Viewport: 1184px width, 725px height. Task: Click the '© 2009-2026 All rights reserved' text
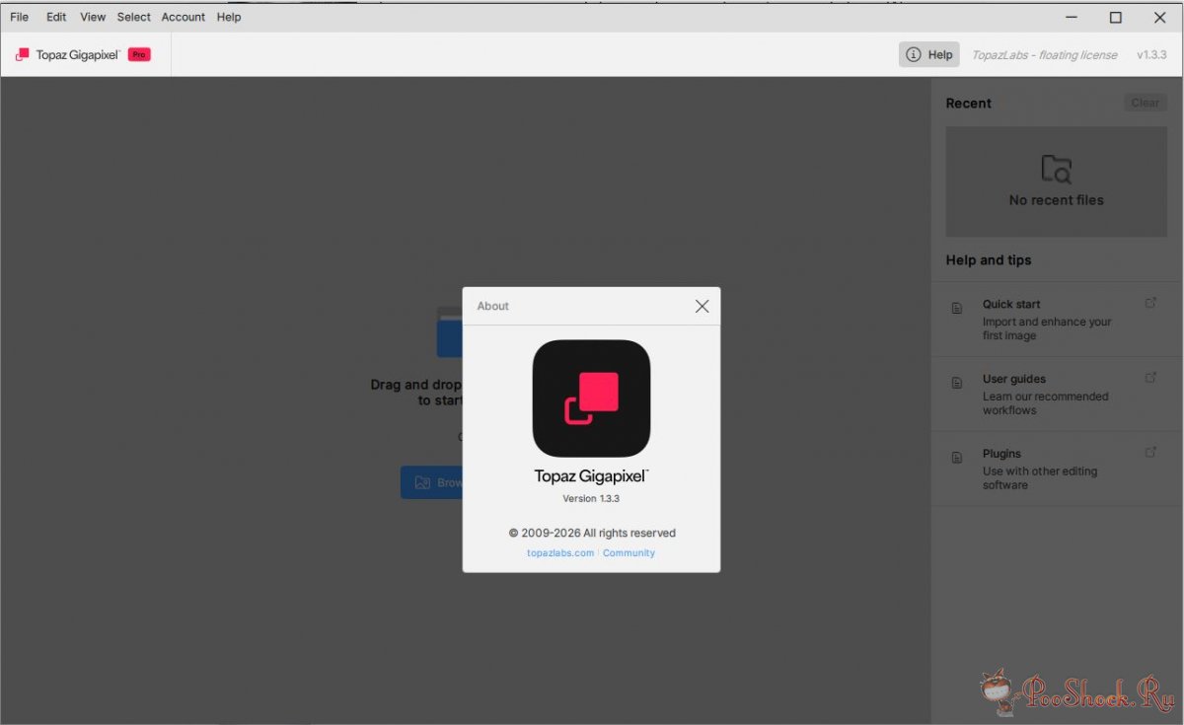coord(592,533)
